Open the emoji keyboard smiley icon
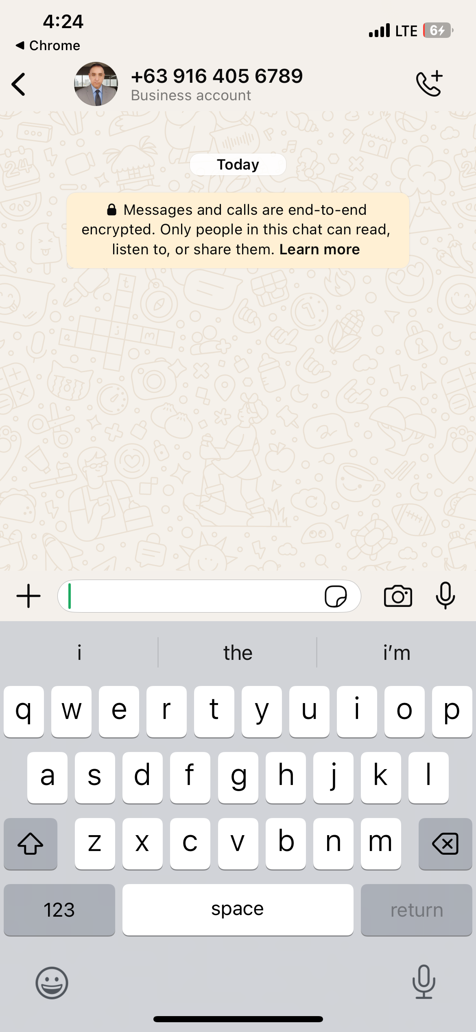 [52, 983]
